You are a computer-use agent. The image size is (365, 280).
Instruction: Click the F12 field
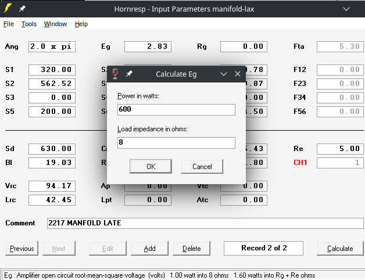tap(340, 70)
